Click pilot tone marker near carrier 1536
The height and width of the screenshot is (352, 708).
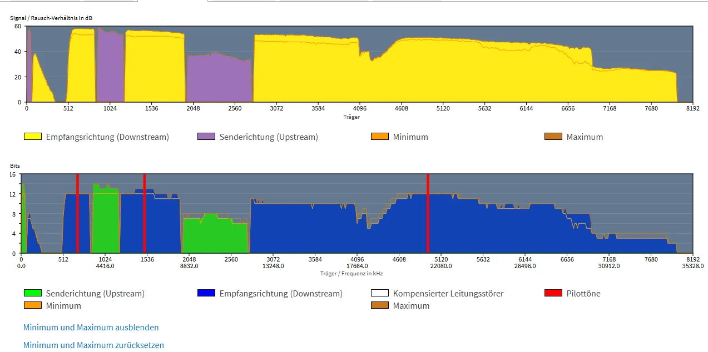click(x=144, y=214)
